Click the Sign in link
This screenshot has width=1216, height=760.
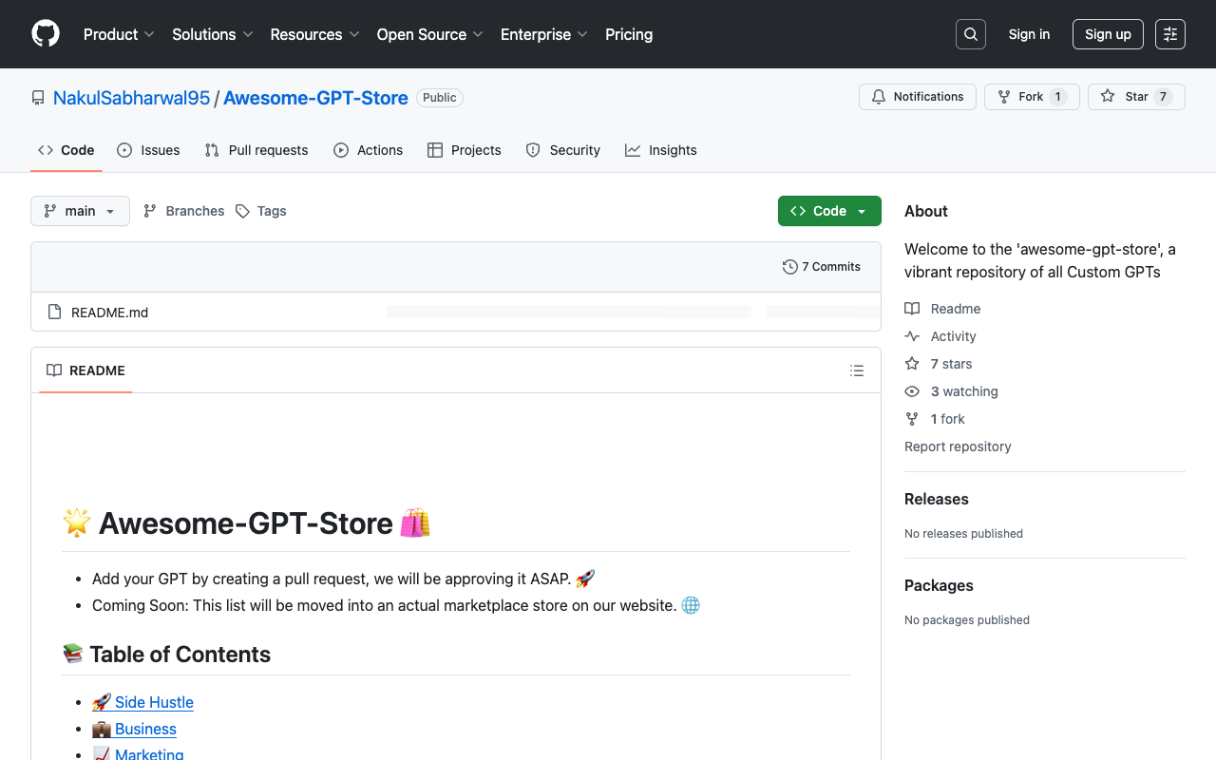[x=1029, y=34]
